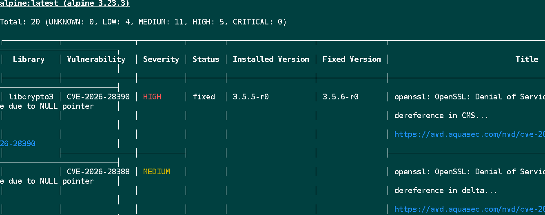
Task: Click the Vulnerability column header
Action: click(96, 59)
